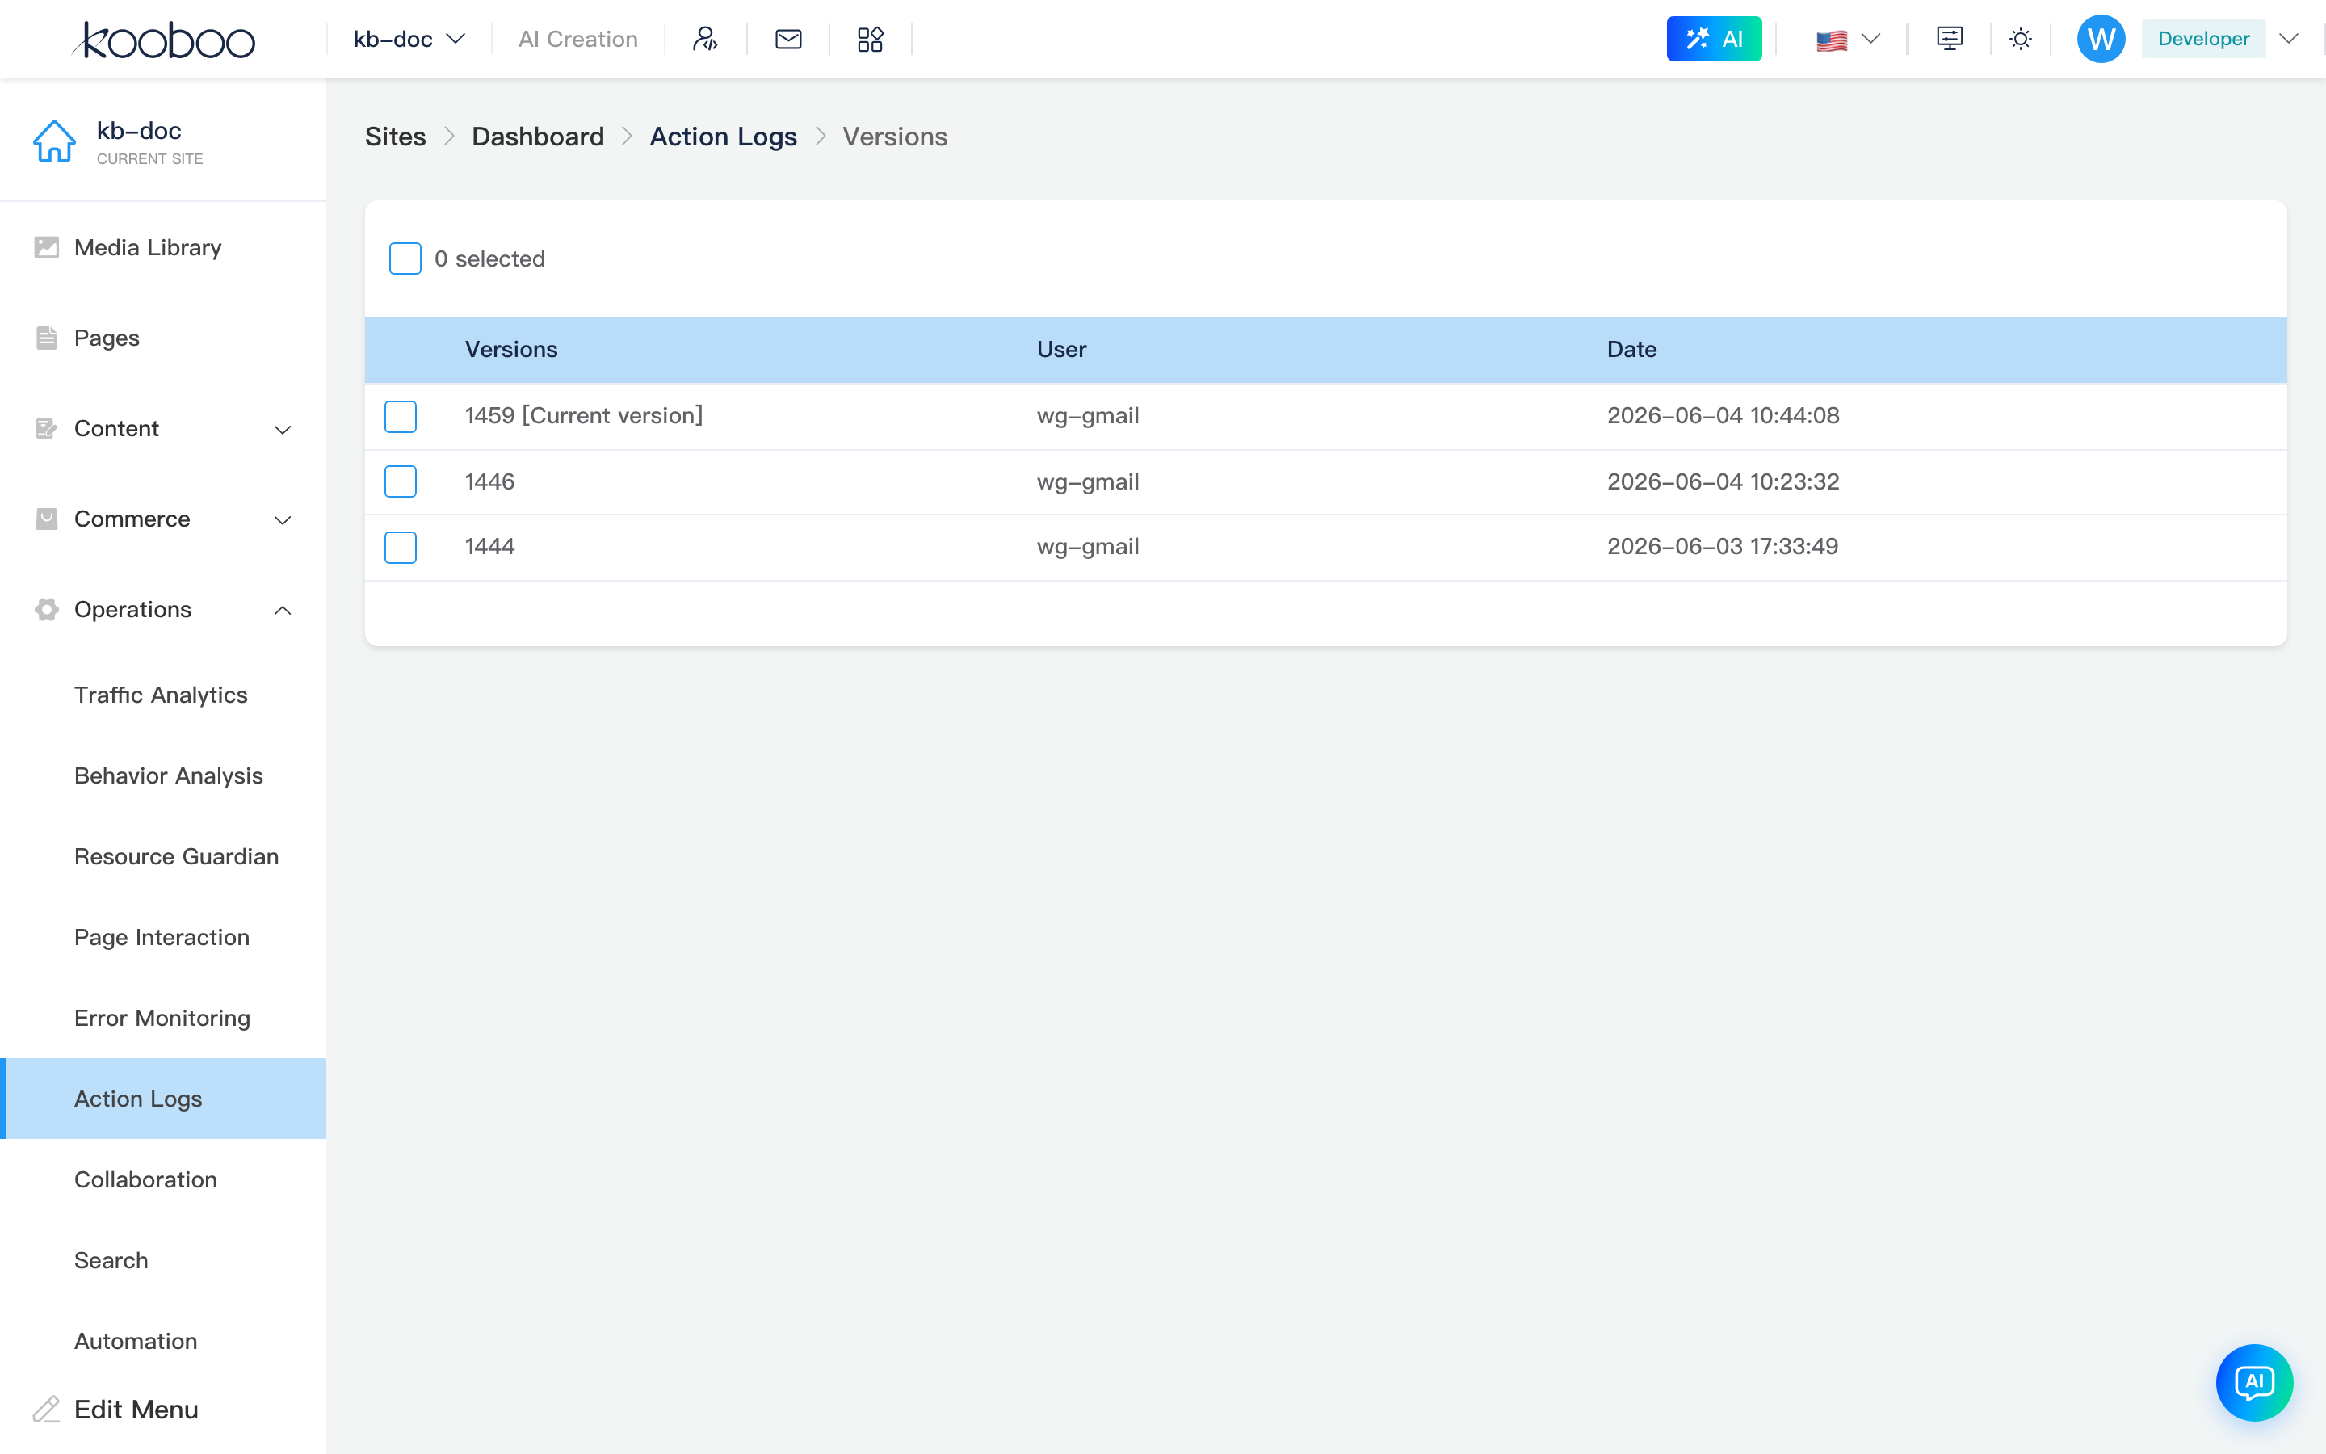The image size is (2326, 1454).
Task: Open the modules grid icon
Action: coord(870,39)
